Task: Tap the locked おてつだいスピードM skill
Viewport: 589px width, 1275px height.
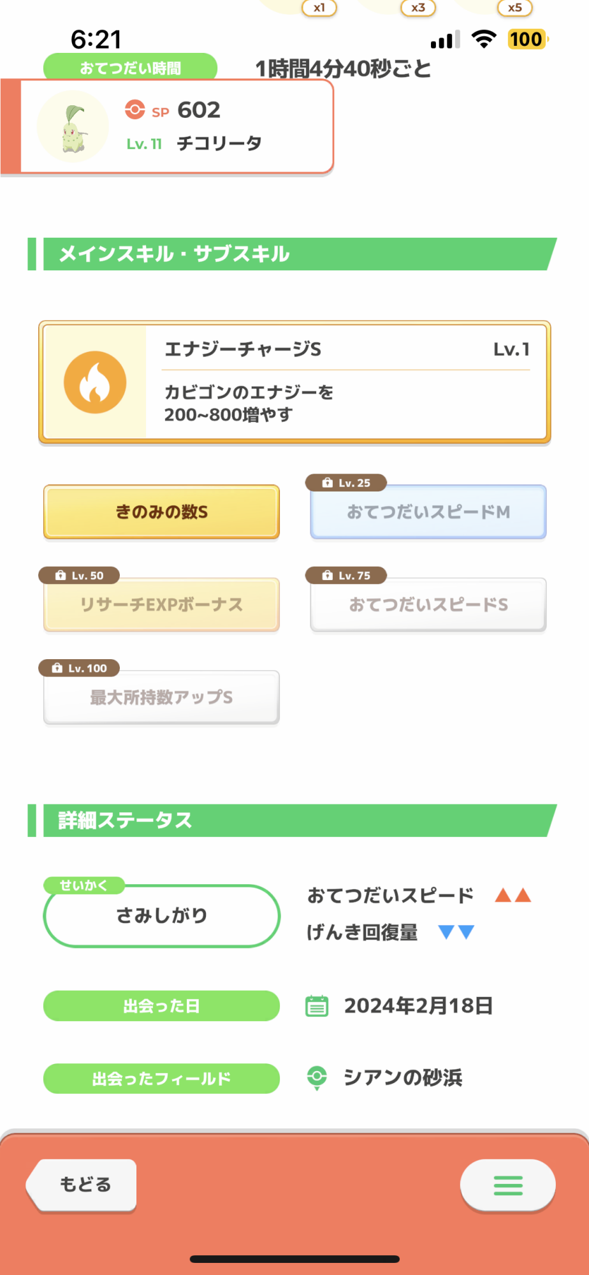Action: [x=428, y=512]
